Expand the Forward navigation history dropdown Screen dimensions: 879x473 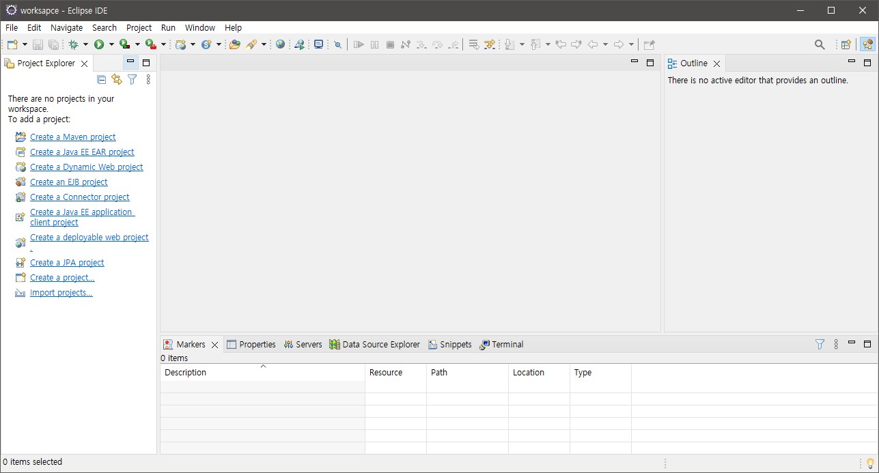(631, 44)
